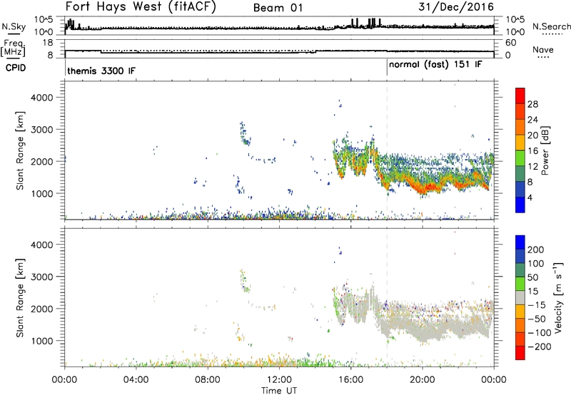Click the 'Slant Range [km]' label of the power plot
Viewport: 571px width, 395px height.
pyautogui.click(x=20, y=150)
